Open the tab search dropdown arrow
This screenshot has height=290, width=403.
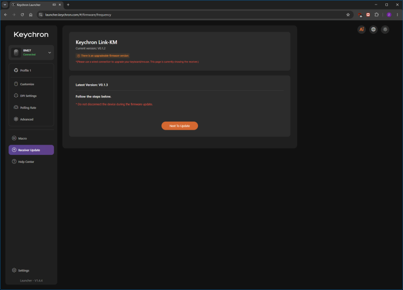pyautogui.click(x=5, y=5)
